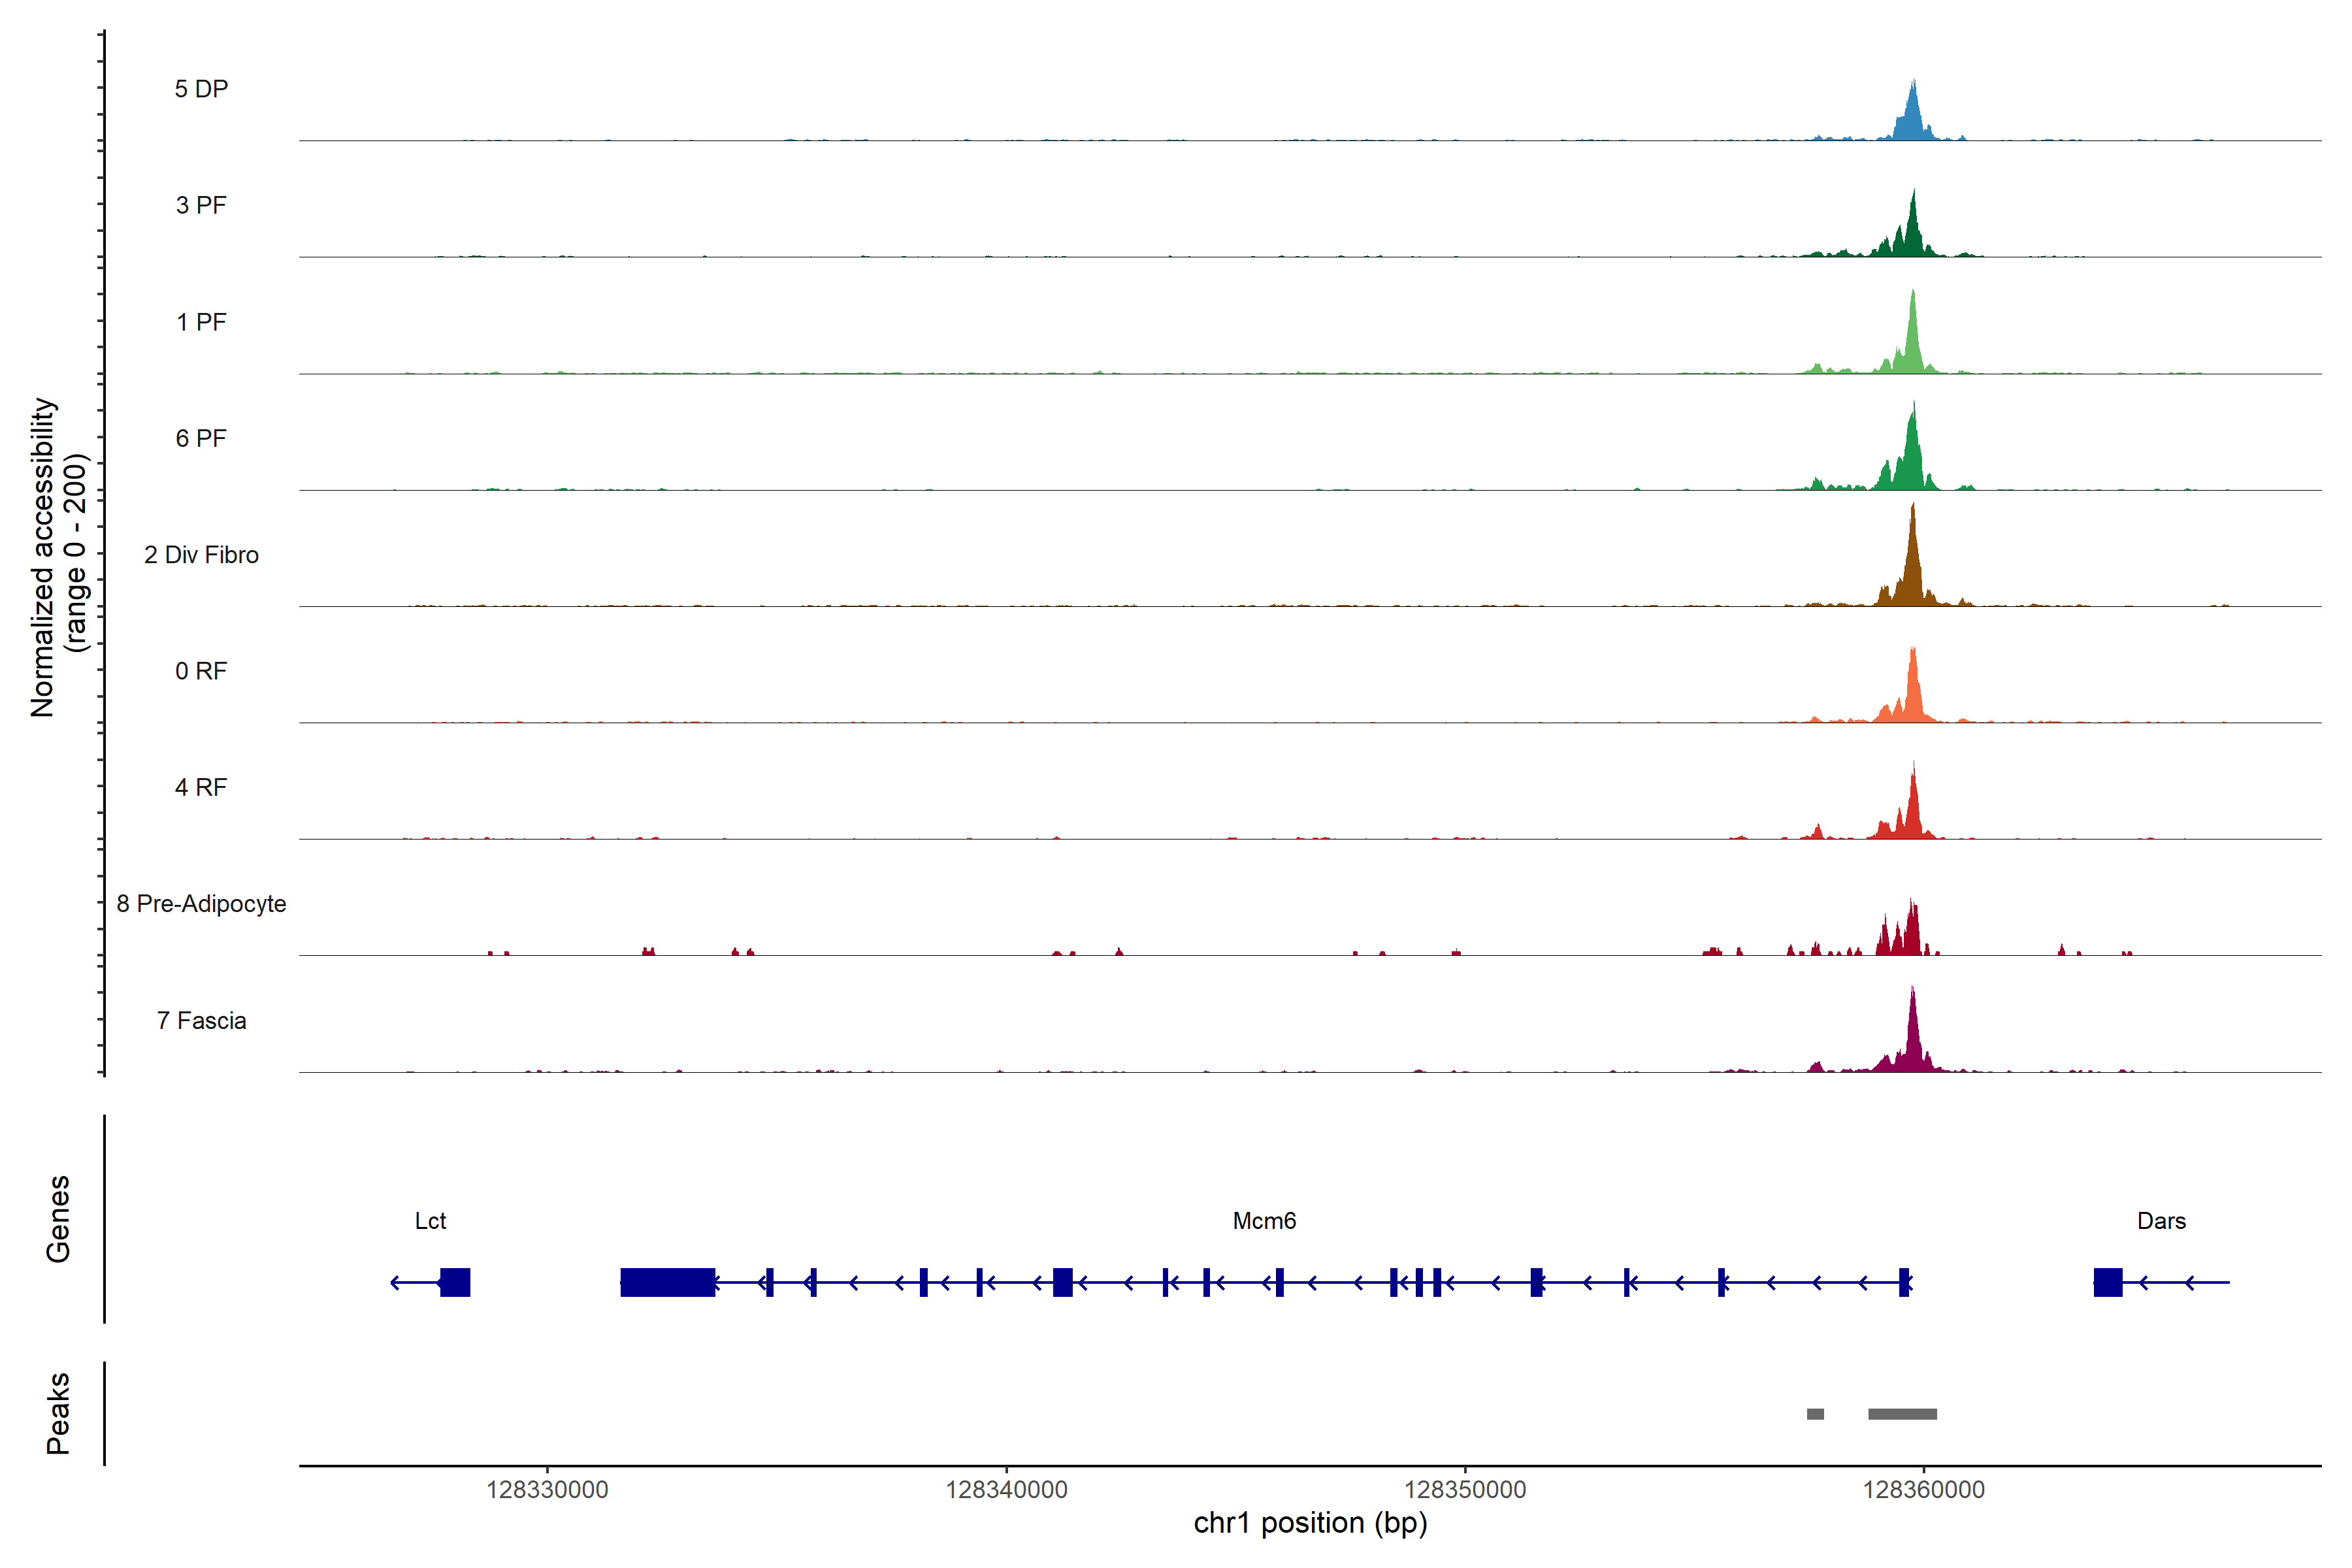
Task: Select the 8 Pre-Adipocyte track label
Action: (x=201, y=904)
